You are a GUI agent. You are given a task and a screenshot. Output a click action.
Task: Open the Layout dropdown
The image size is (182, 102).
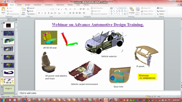[x=31, y=8]
